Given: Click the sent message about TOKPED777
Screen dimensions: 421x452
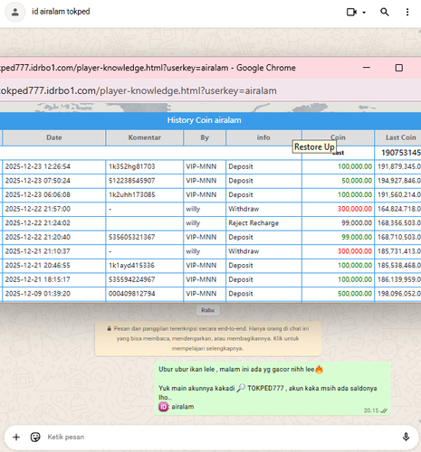Looking at the screenshot, I should tap(273, 389).
